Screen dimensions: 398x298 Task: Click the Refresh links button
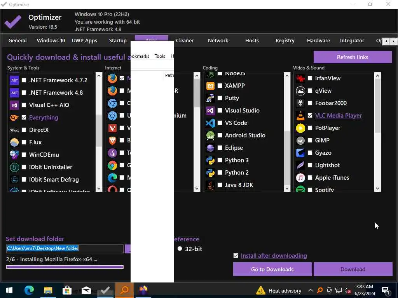[x=353, y=57]
